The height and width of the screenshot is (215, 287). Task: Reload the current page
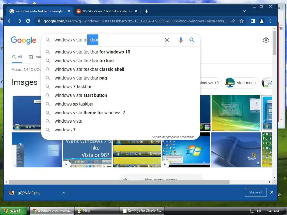(28, 21)
